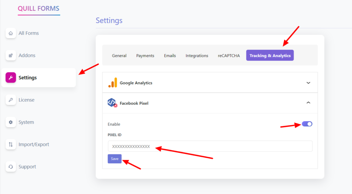Select the reCAPTCHA tab
This screenshot has width=352, height=194.
pos(229,55)
